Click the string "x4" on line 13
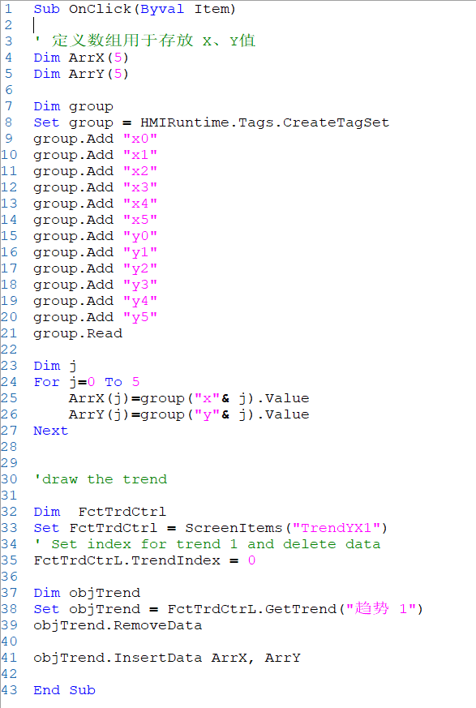 pos(140,204)
